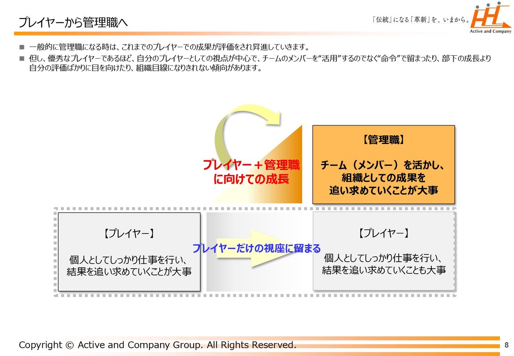Click the first bullet sentence about 昇進

point(169,47)
